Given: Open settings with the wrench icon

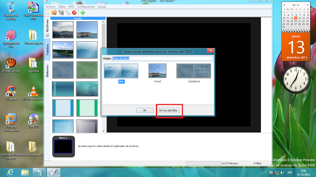Looking at the screenshot, I should click(x=68, y=13).
